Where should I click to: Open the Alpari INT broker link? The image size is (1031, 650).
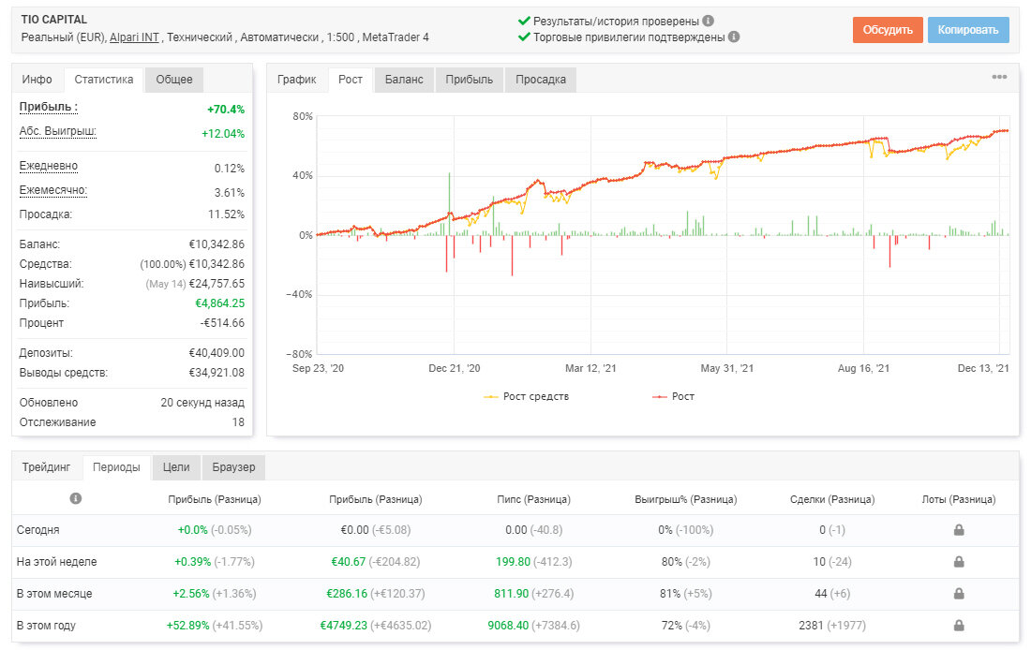(134, 37)
